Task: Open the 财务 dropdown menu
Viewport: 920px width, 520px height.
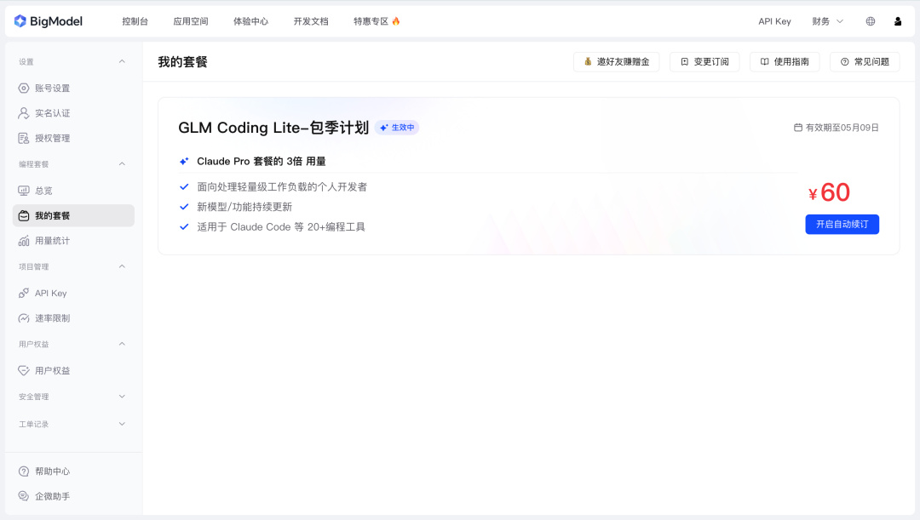Action: coord(827,21)
